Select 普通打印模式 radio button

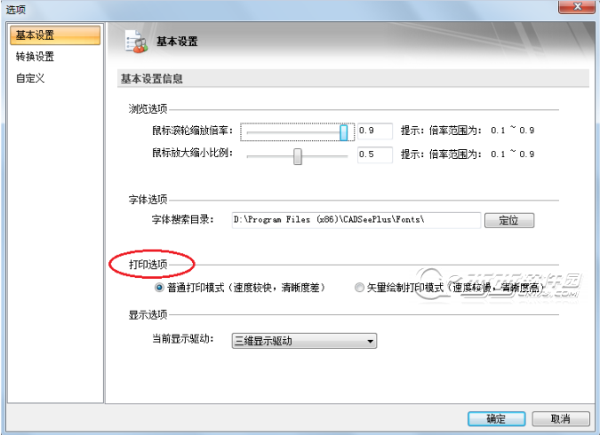159,288
